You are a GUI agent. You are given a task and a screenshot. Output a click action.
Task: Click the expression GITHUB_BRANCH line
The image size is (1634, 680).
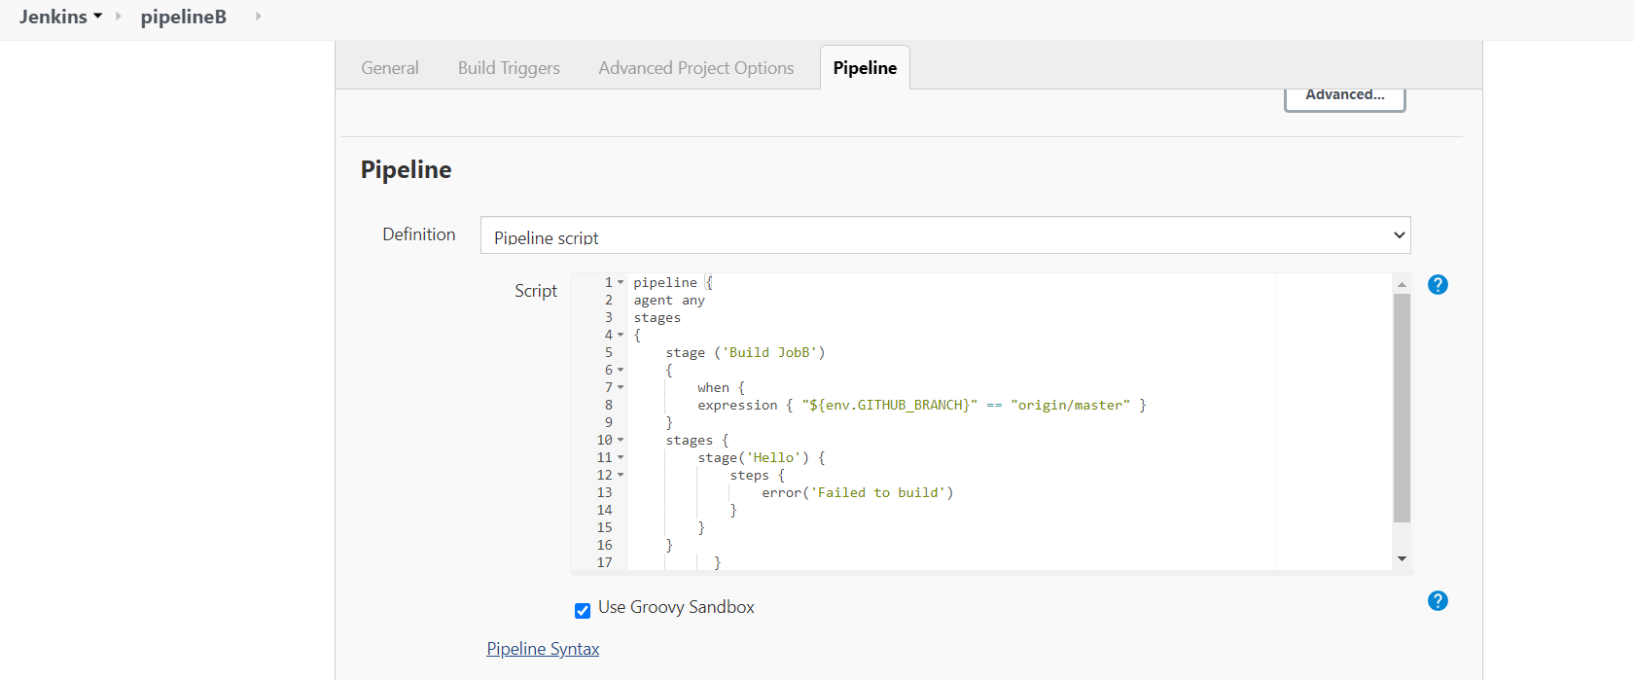tap(922, 406)
